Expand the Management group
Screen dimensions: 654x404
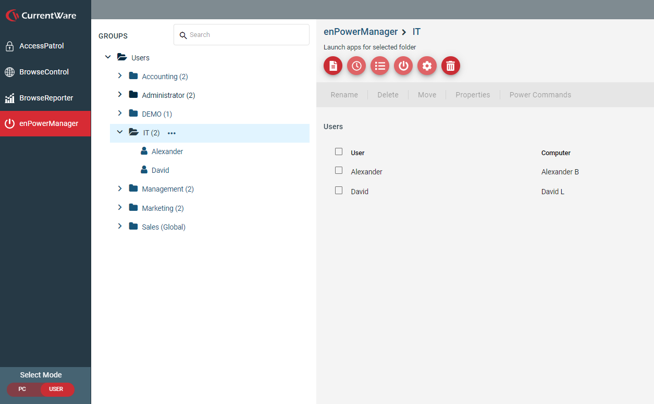point(120,188)
